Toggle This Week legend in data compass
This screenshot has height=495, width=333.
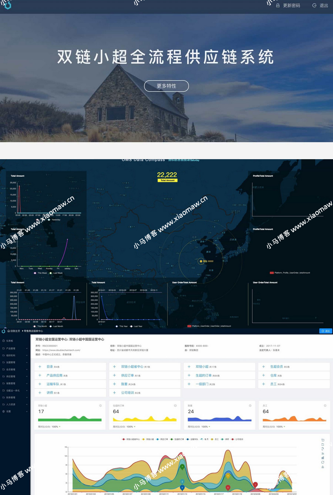pyautogui.click(x=40, y=273)
